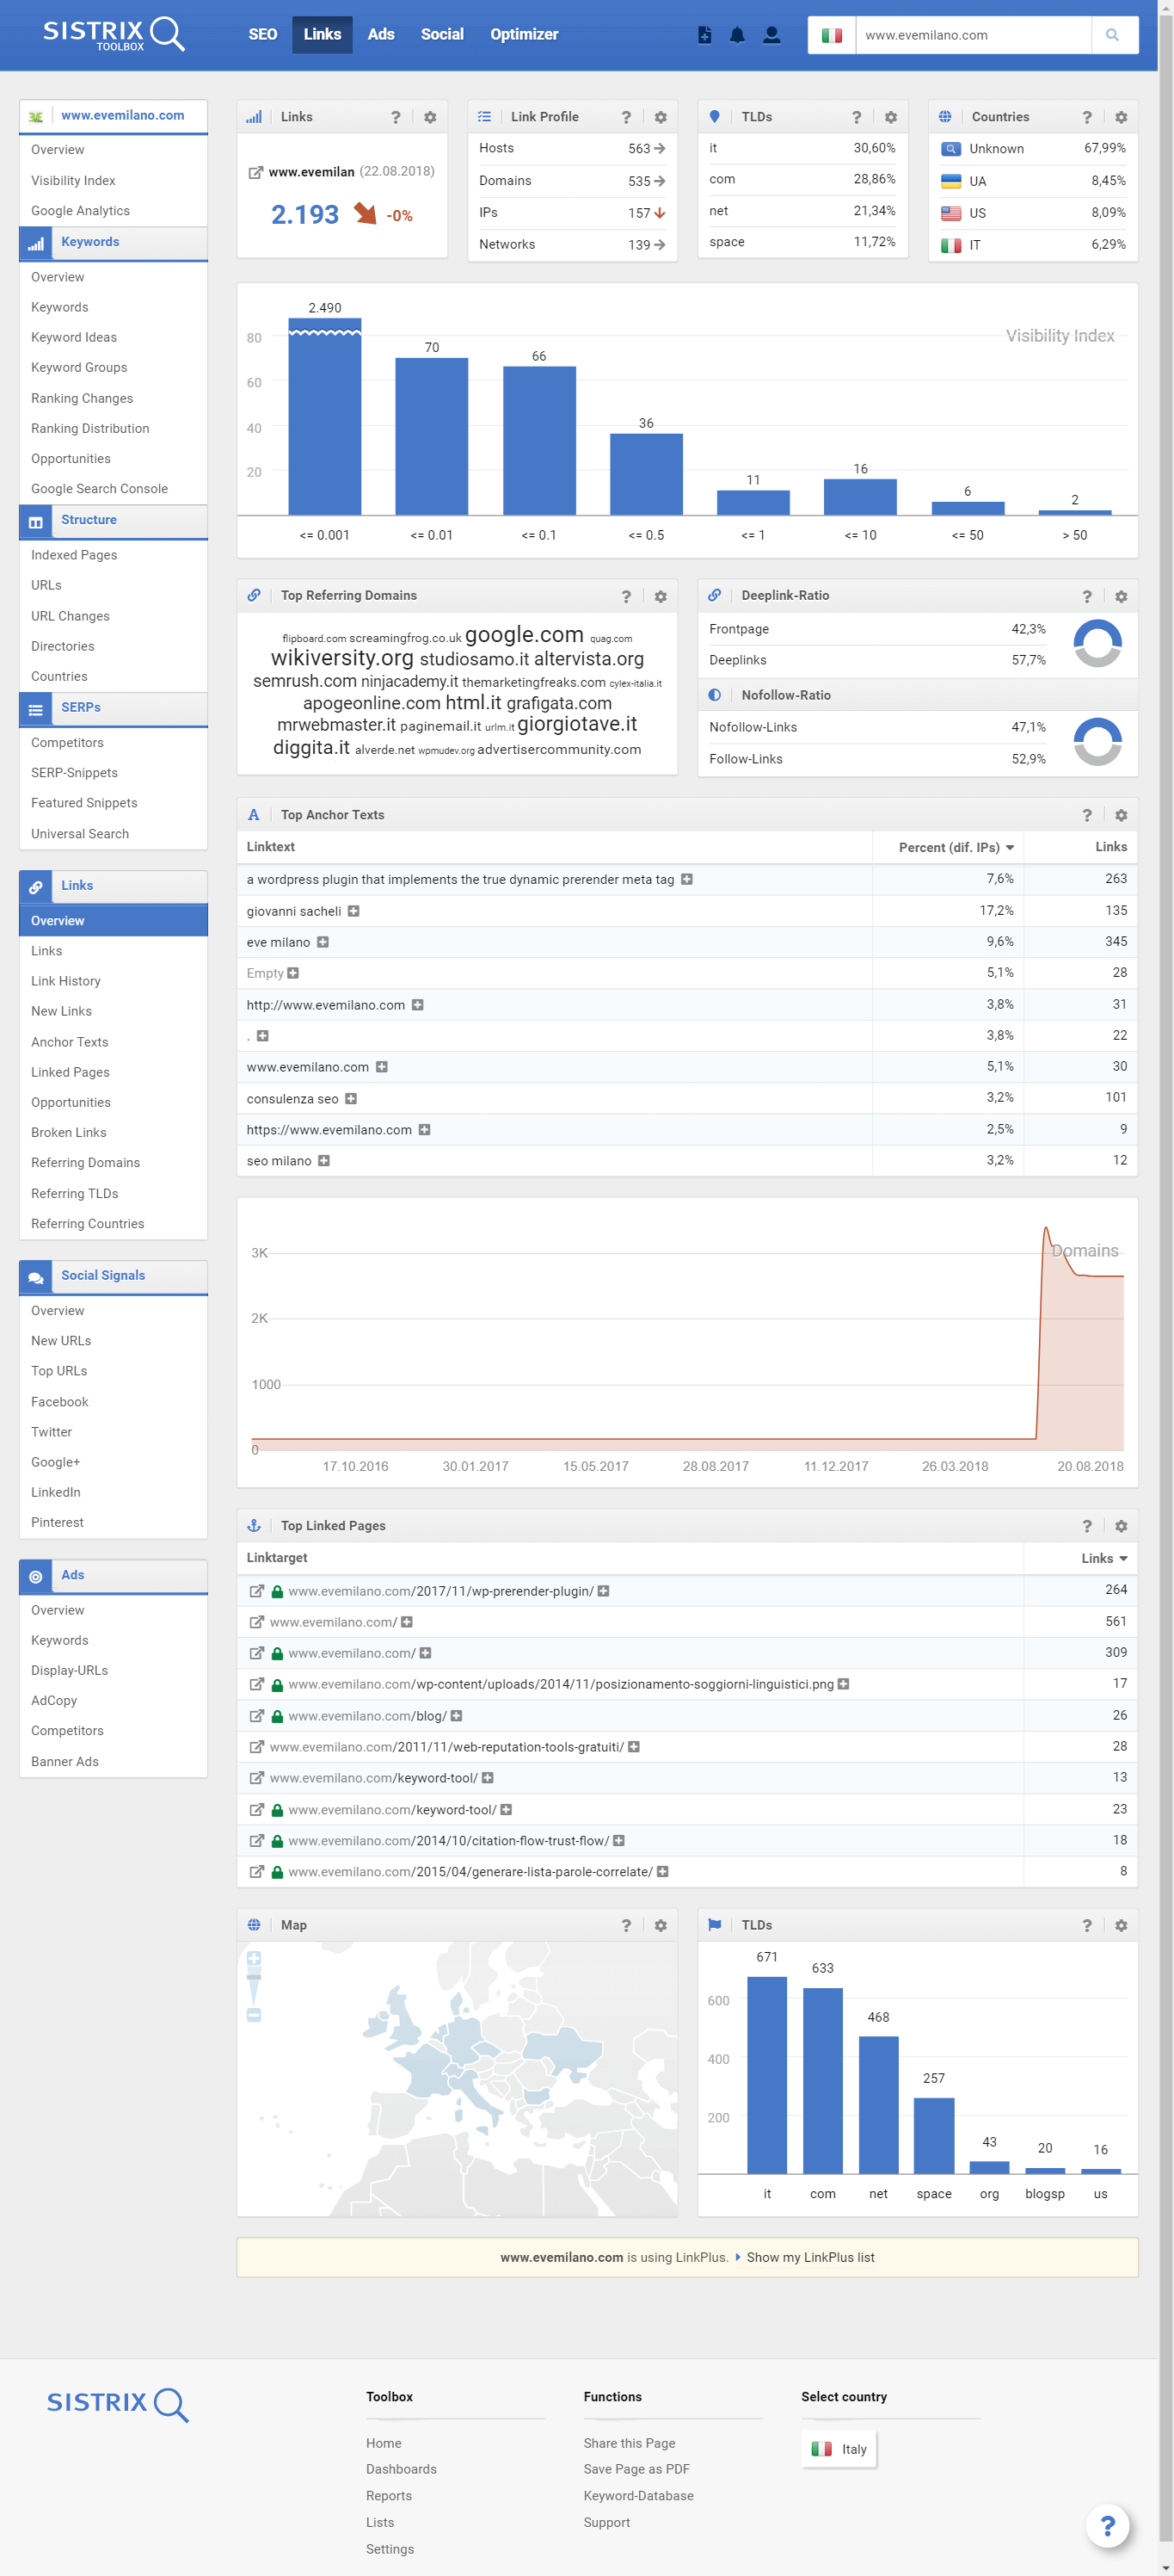Click Show my LinkPlus list link

click(x=810, y=2257)
